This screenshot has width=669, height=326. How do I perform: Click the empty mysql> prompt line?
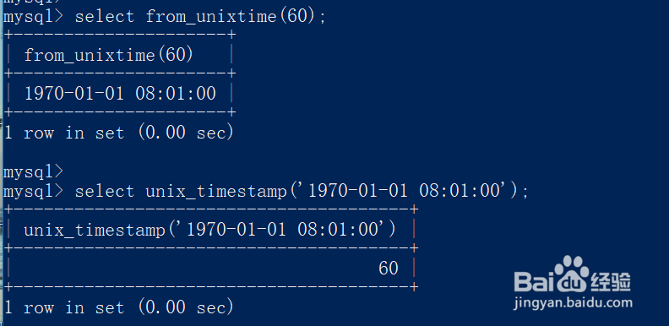pos(33,172)
